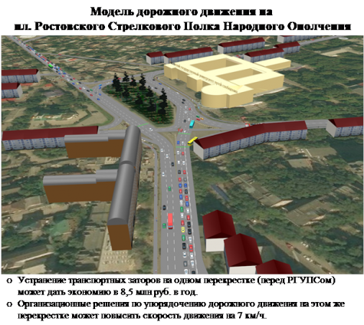Viewport: 364px width, 325px height.
Task: Click the second bullet marker before 'Организационные'
Action: click(9, 304)
